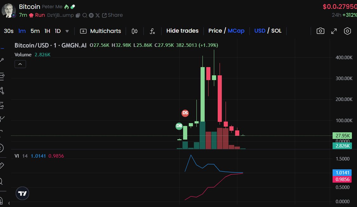Open the X (Twitter) icon link
The image size is (357, 207).
97,15
